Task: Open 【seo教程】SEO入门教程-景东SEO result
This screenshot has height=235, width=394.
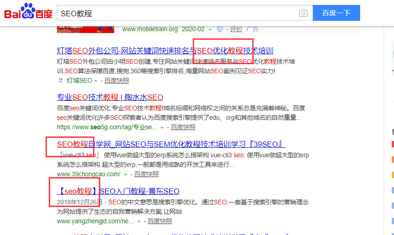Action: point(118,192)
